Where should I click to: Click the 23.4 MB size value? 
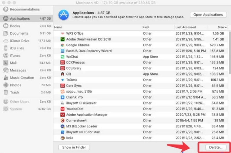pyautogui.click(x=218, y=138)
